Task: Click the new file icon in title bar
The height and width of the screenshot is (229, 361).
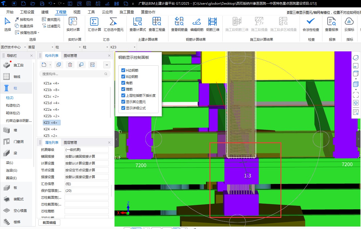Action: pyautogui.click(x=24, y=4)
